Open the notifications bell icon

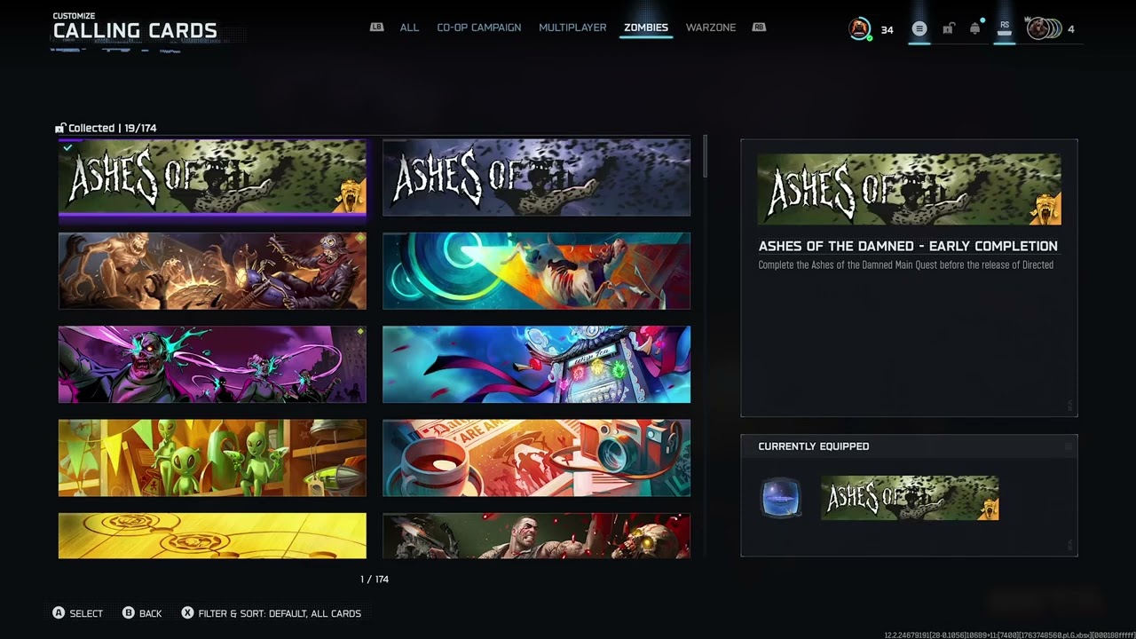click(x=975, y=28)
